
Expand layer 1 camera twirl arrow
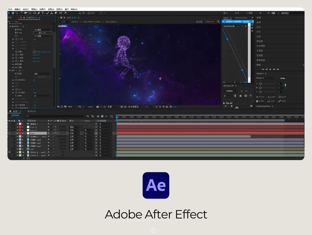(x=18, y=124)
